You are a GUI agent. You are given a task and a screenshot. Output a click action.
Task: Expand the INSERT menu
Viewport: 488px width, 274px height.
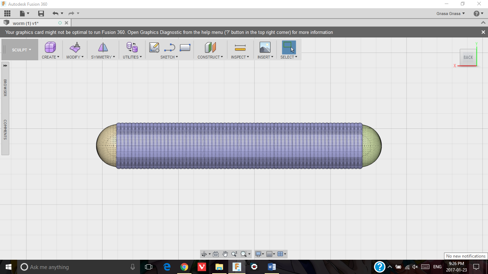point(265,57)
